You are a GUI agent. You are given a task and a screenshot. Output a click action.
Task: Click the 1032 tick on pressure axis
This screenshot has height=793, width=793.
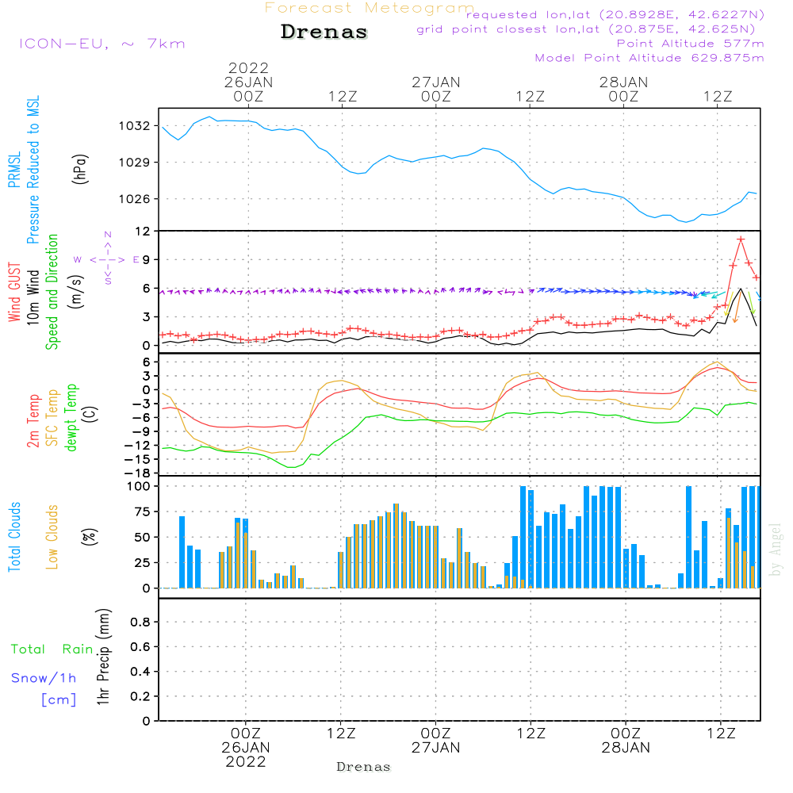click(136, 126)
